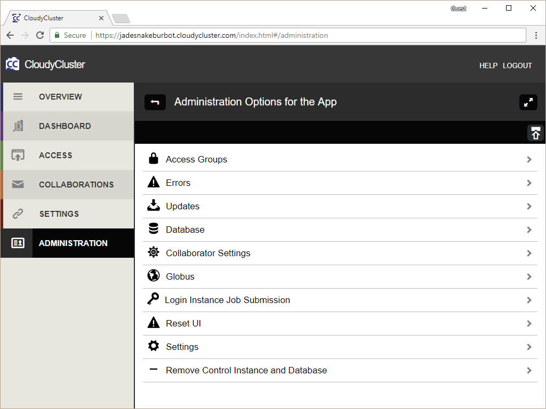Click the Overview hamburger icon in sidebar
Screen dimensions: 546x409
click(18, 97)
